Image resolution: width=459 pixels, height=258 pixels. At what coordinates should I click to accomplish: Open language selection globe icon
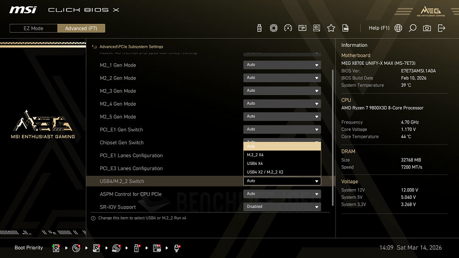coord(398,28)
